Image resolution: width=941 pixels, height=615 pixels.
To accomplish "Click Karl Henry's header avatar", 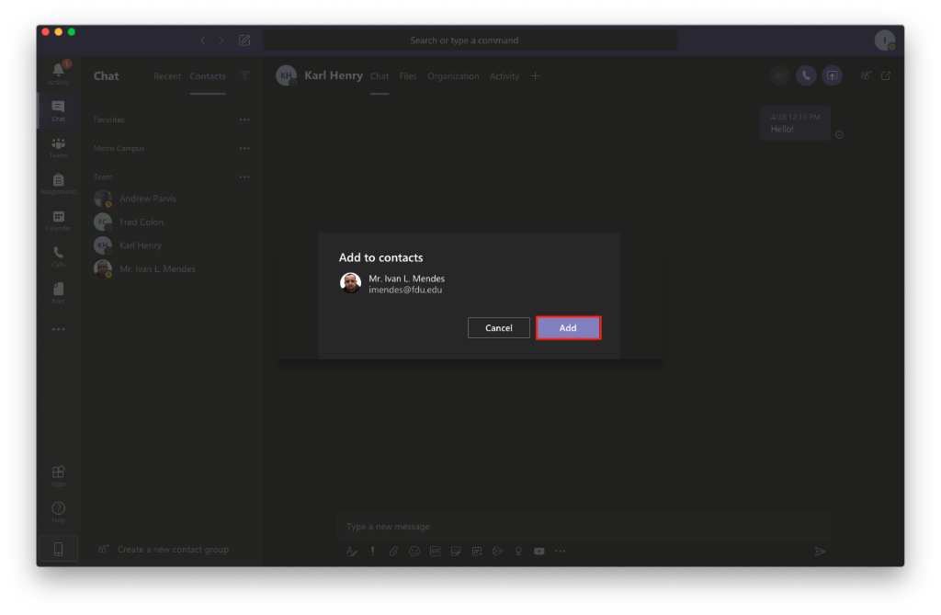I will [287, 75].
